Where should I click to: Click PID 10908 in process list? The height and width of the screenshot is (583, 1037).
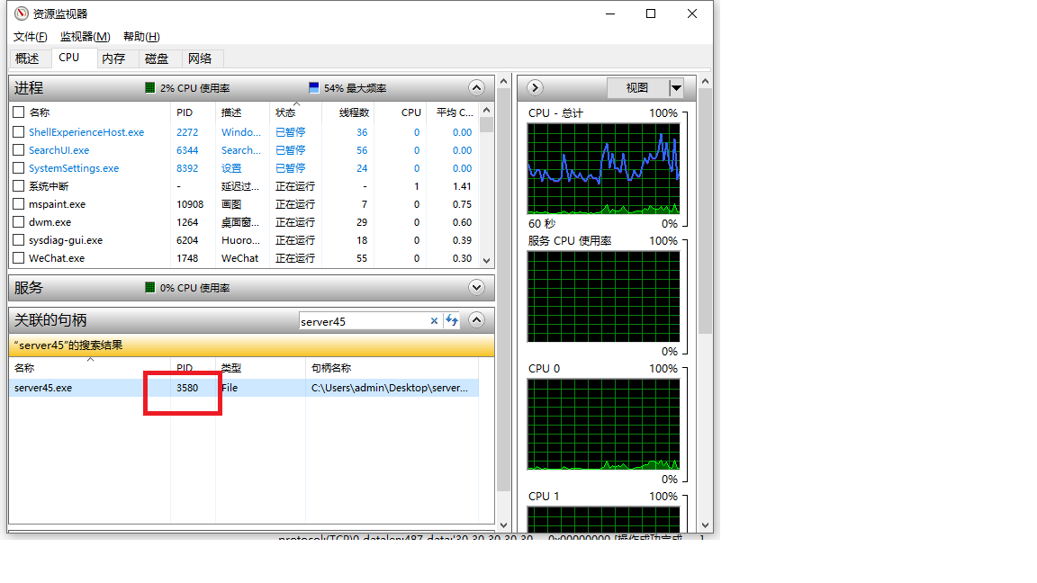point(190,204)
